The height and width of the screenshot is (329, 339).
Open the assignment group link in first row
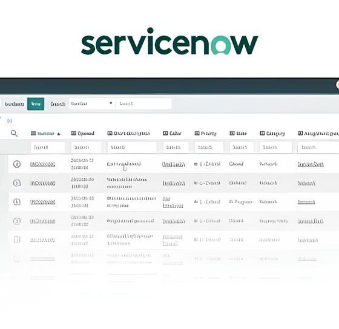pyautogui.click(x=311, y=164)
